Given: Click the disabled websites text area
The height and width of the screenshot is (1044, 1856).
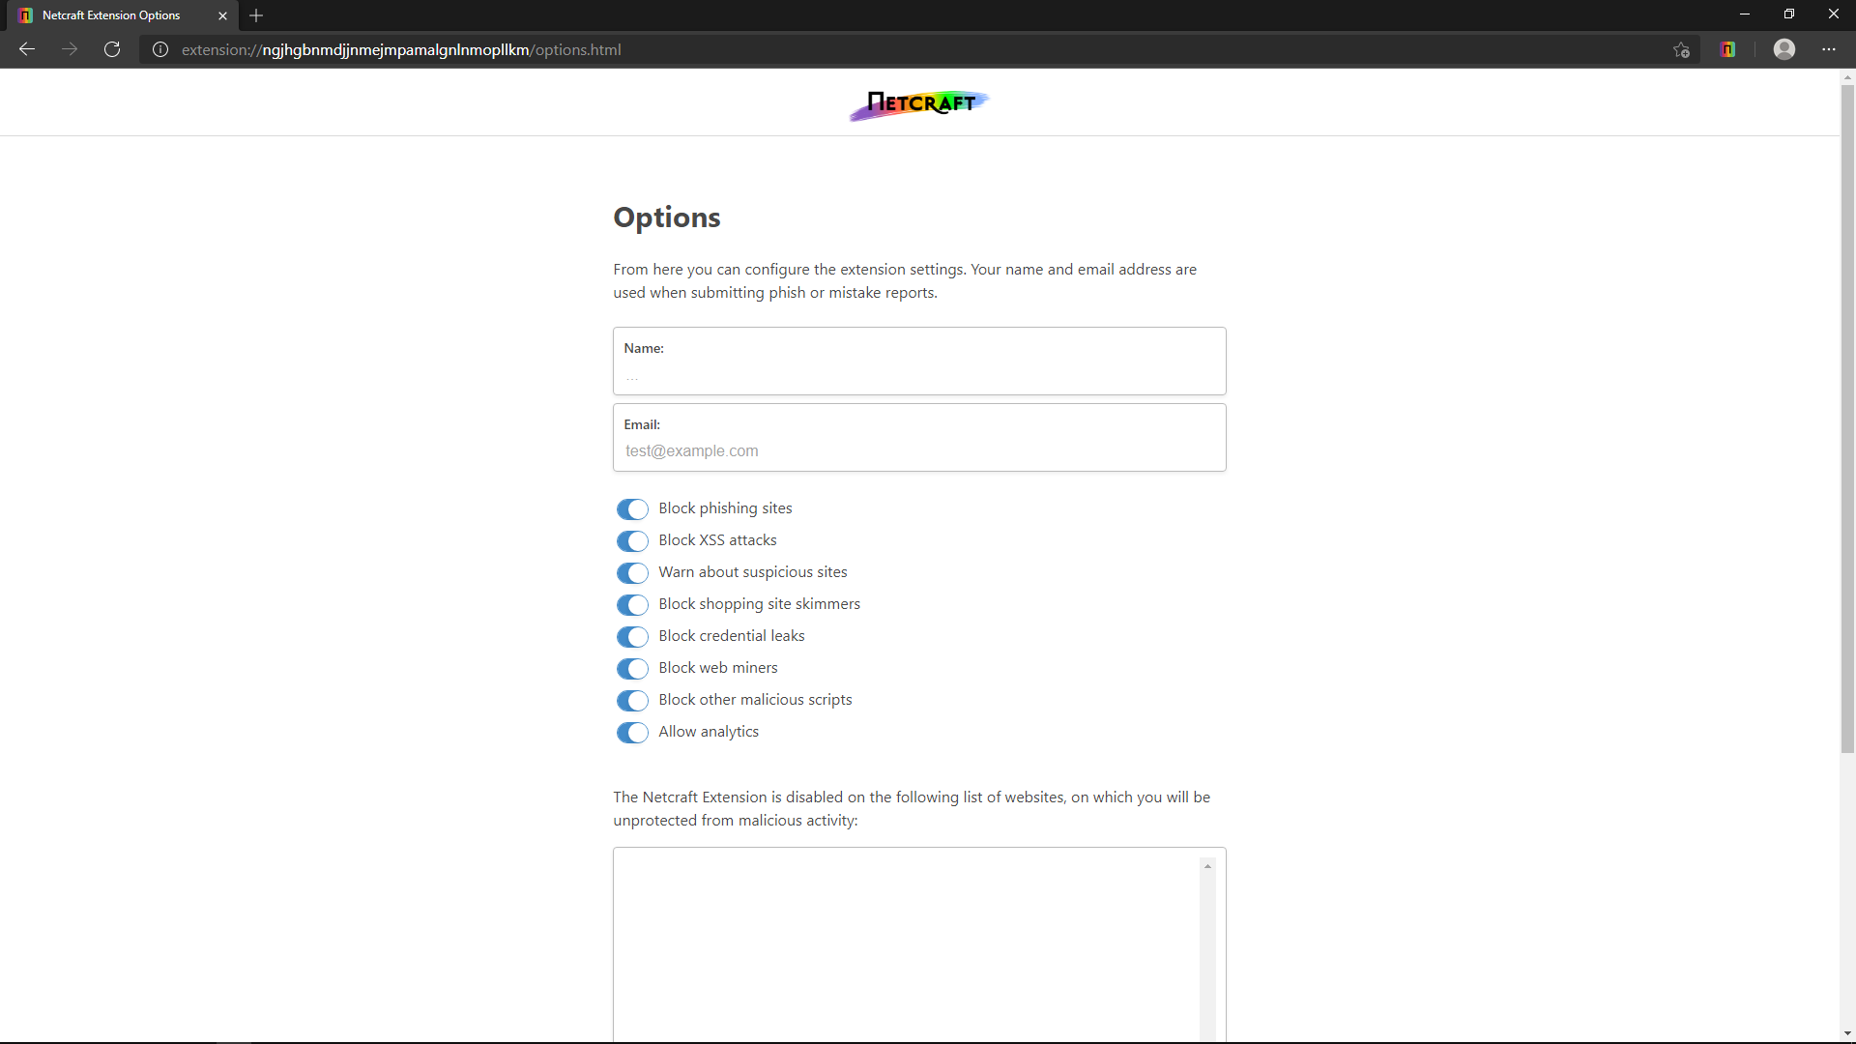Looking at the screenshot, I should click(907, 942).
